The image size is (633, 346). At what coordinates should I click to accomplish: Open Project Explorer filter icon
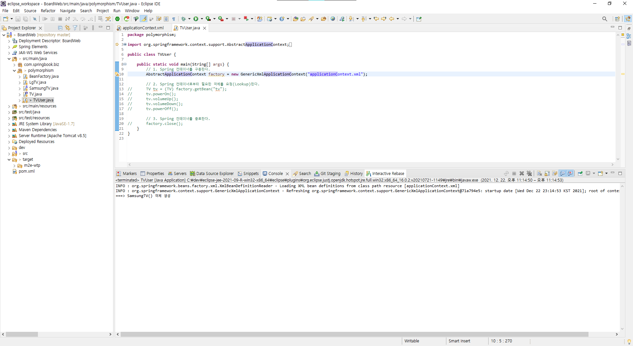pyautogui.click(x=75, y=28)
